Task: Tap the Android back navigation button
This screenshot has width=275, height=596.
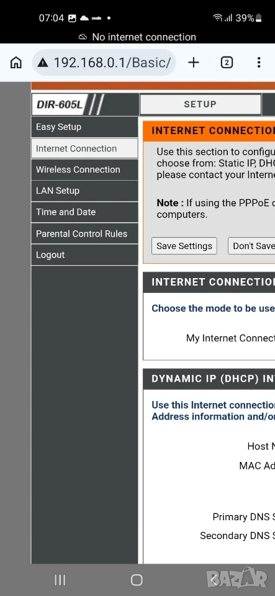Action: (214, 580)
